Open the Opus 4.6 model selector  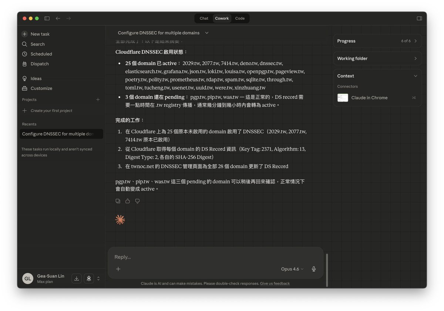292,269
